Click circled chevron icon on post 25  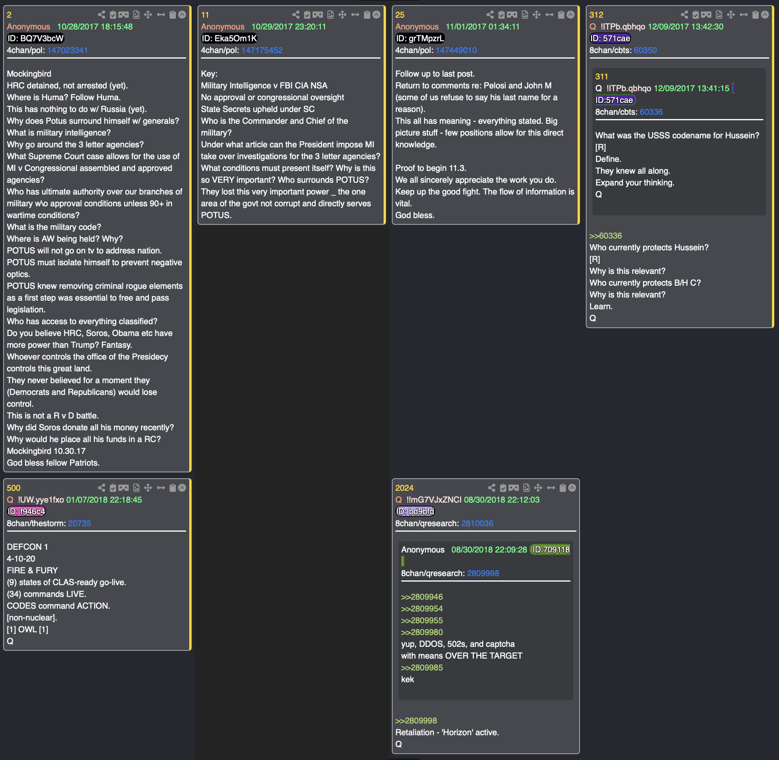[571, 15]
